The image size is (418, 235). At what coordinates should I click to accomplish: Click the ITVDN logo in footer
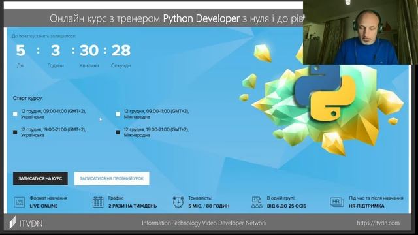[x=26, y=223]
